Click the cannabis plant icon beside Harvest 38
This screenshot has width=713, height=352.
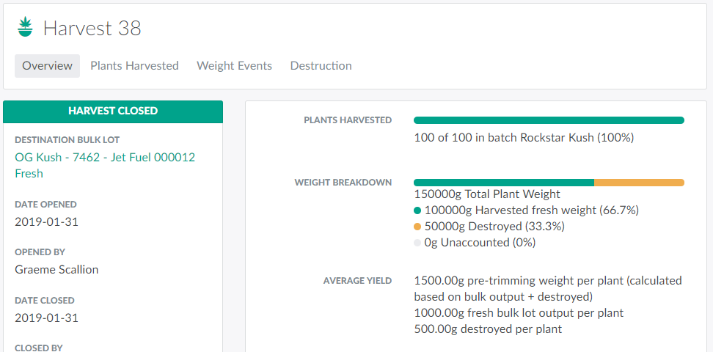[x=26, y=28]
